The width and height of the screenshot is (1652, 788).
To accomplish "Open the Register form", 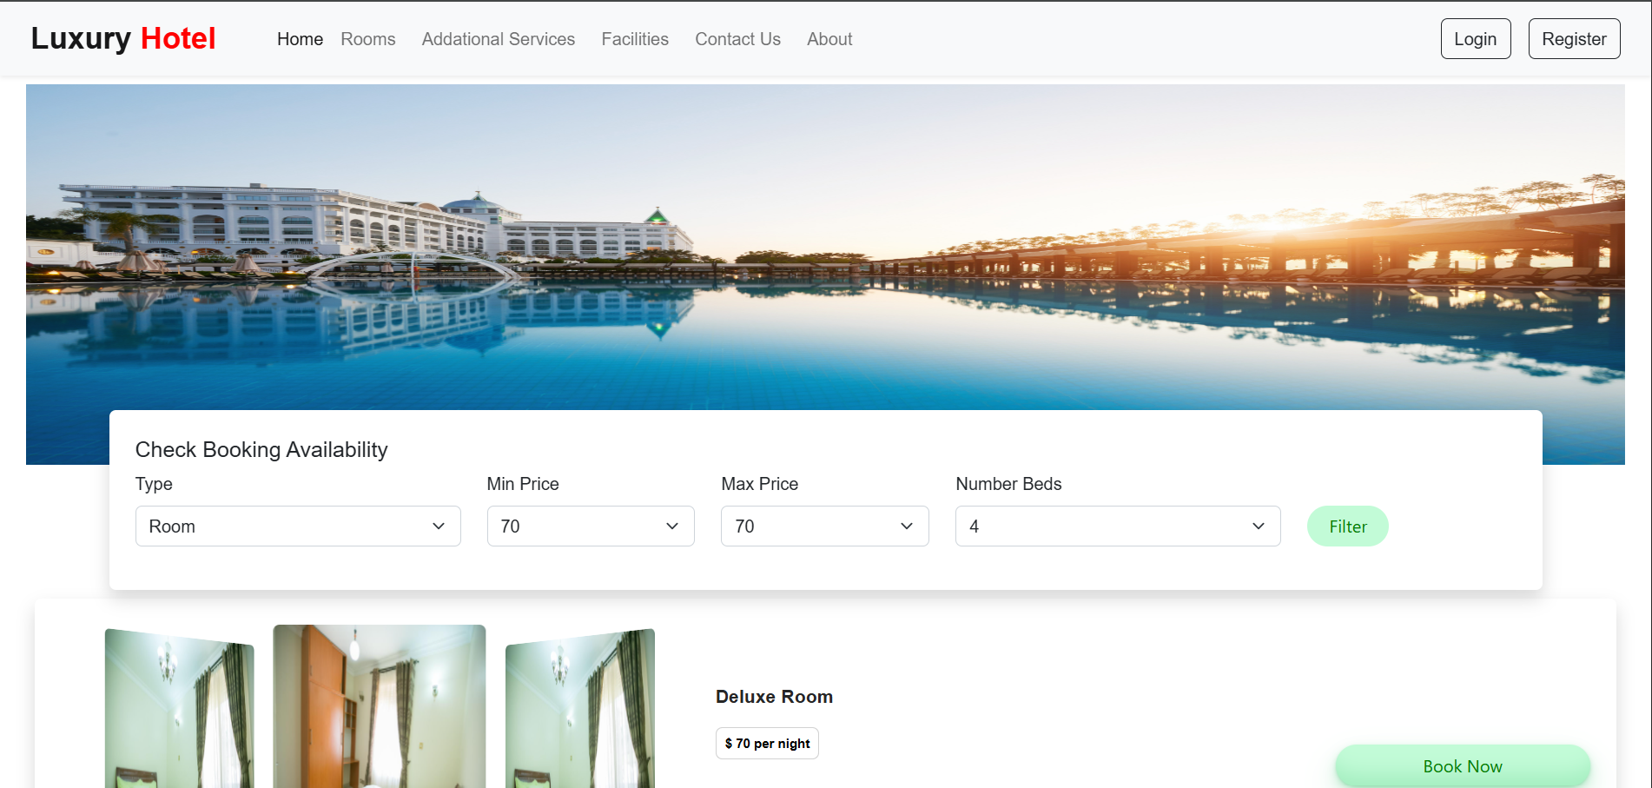I will [1574, 38].
